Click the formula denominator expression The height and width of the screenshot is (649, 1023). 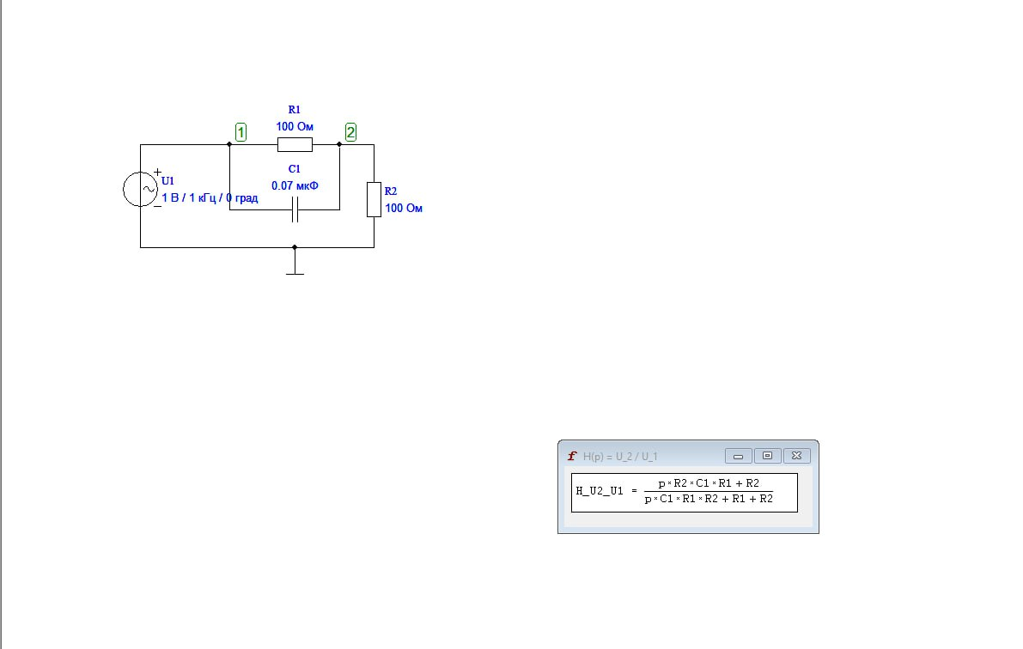(709, 499)
